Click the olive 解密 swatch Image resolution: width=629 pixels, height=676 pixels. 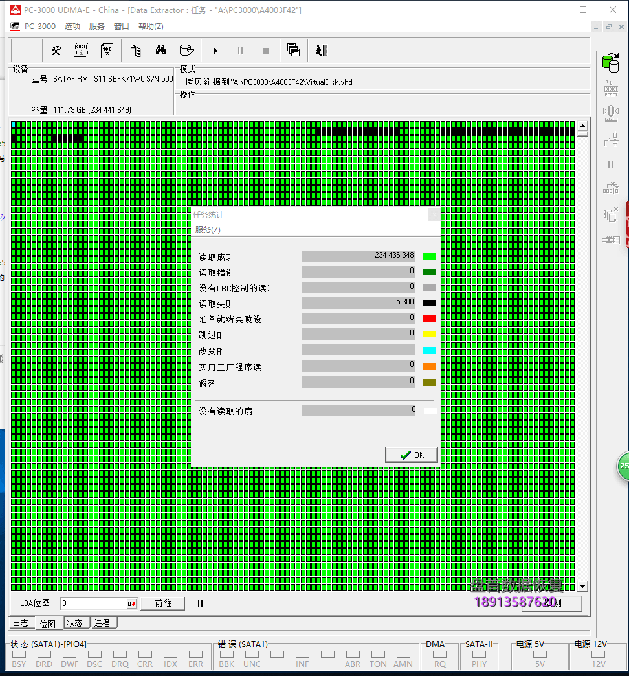(430, 383)
